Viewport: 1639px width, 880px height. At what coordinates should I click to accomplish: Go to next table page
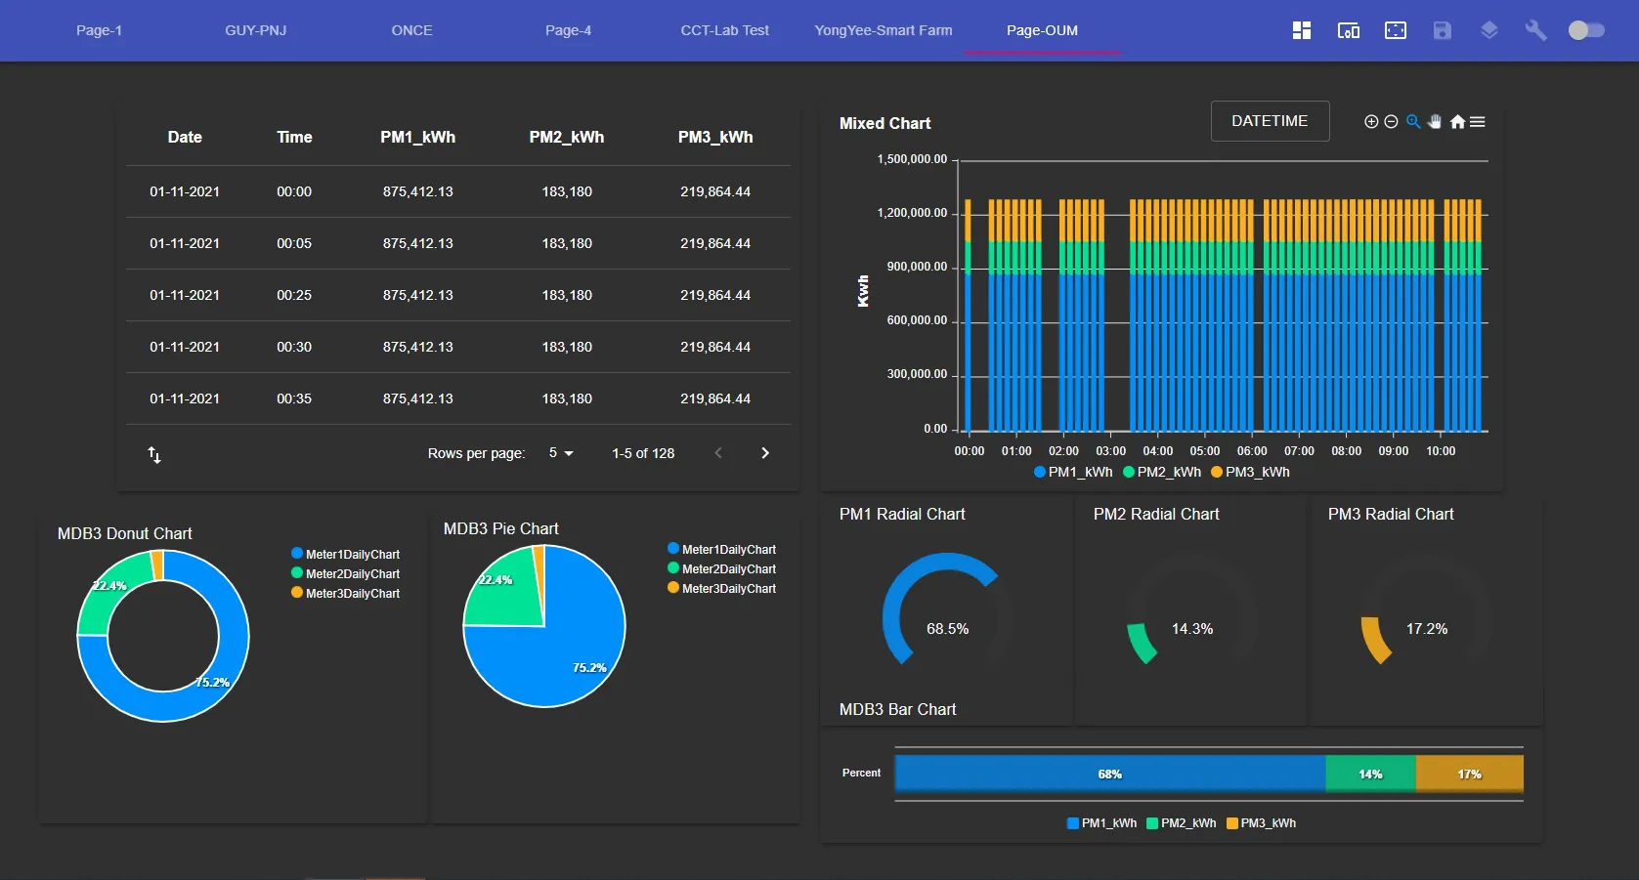765,453
